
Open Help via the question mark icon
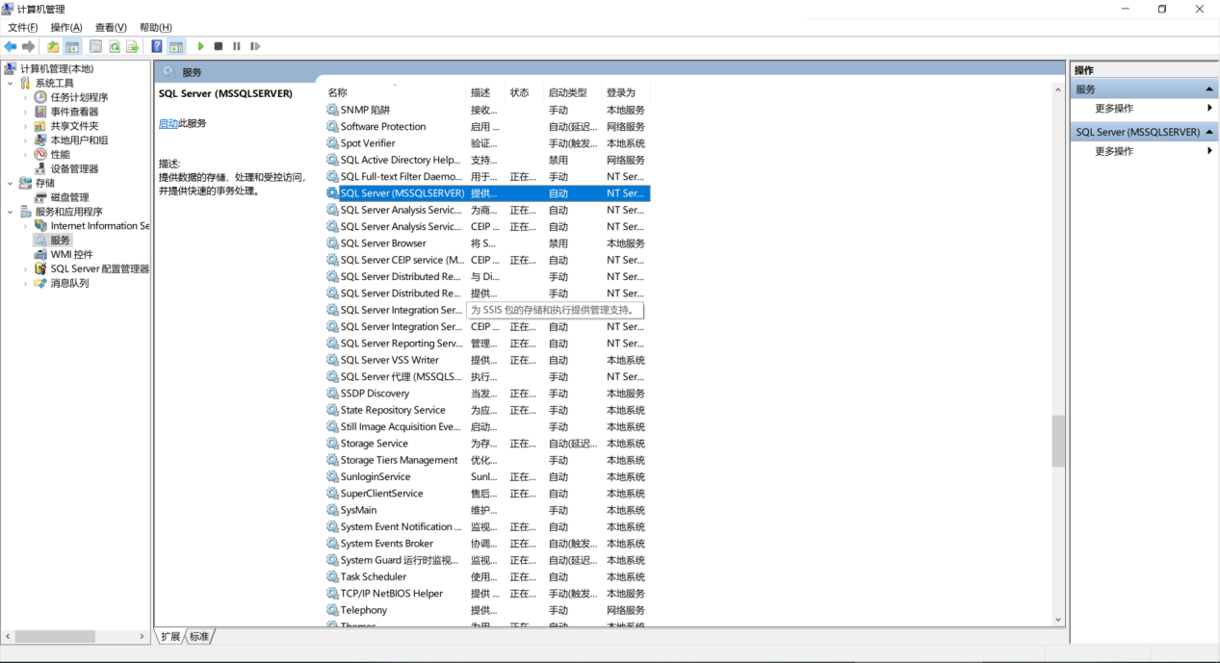(157, 46)
